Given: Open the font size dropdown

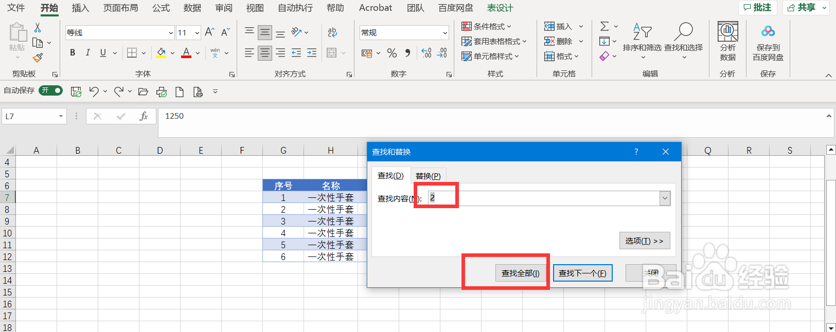Looking at the screenshot, I should tap(197, 33).
